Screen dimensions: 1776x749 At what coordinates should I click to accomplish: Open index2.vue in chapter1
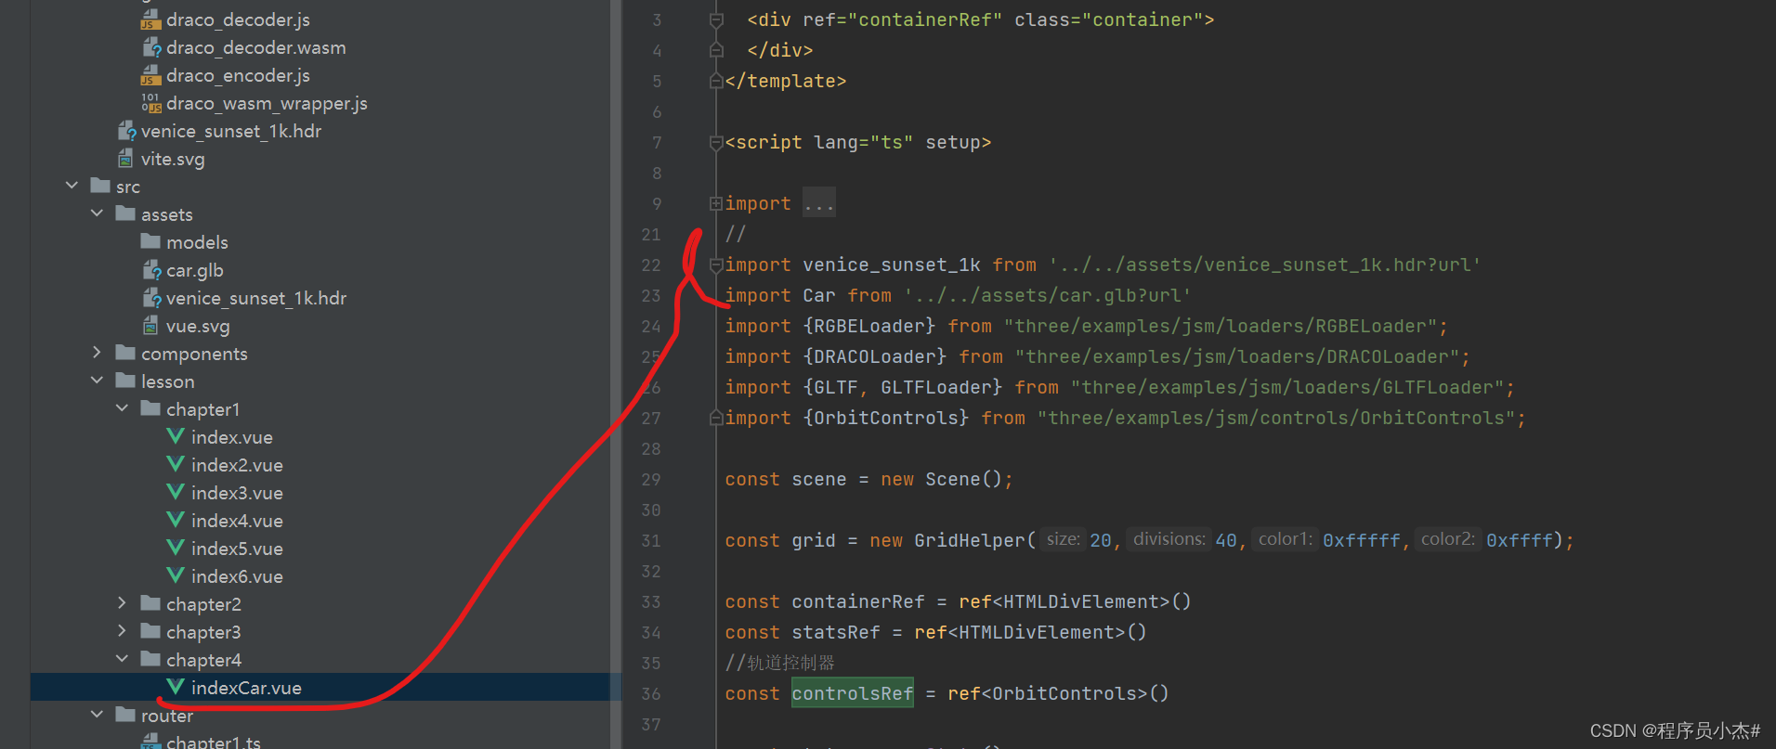pos(237,465)
